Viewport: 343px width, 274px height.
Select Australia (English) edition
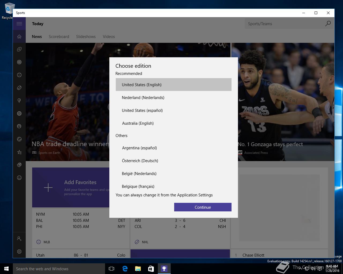click(x=174, y=123)
